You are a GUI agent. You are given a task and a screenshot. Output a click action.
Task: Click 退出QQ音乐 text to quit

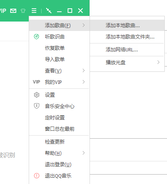click(58, 176)
